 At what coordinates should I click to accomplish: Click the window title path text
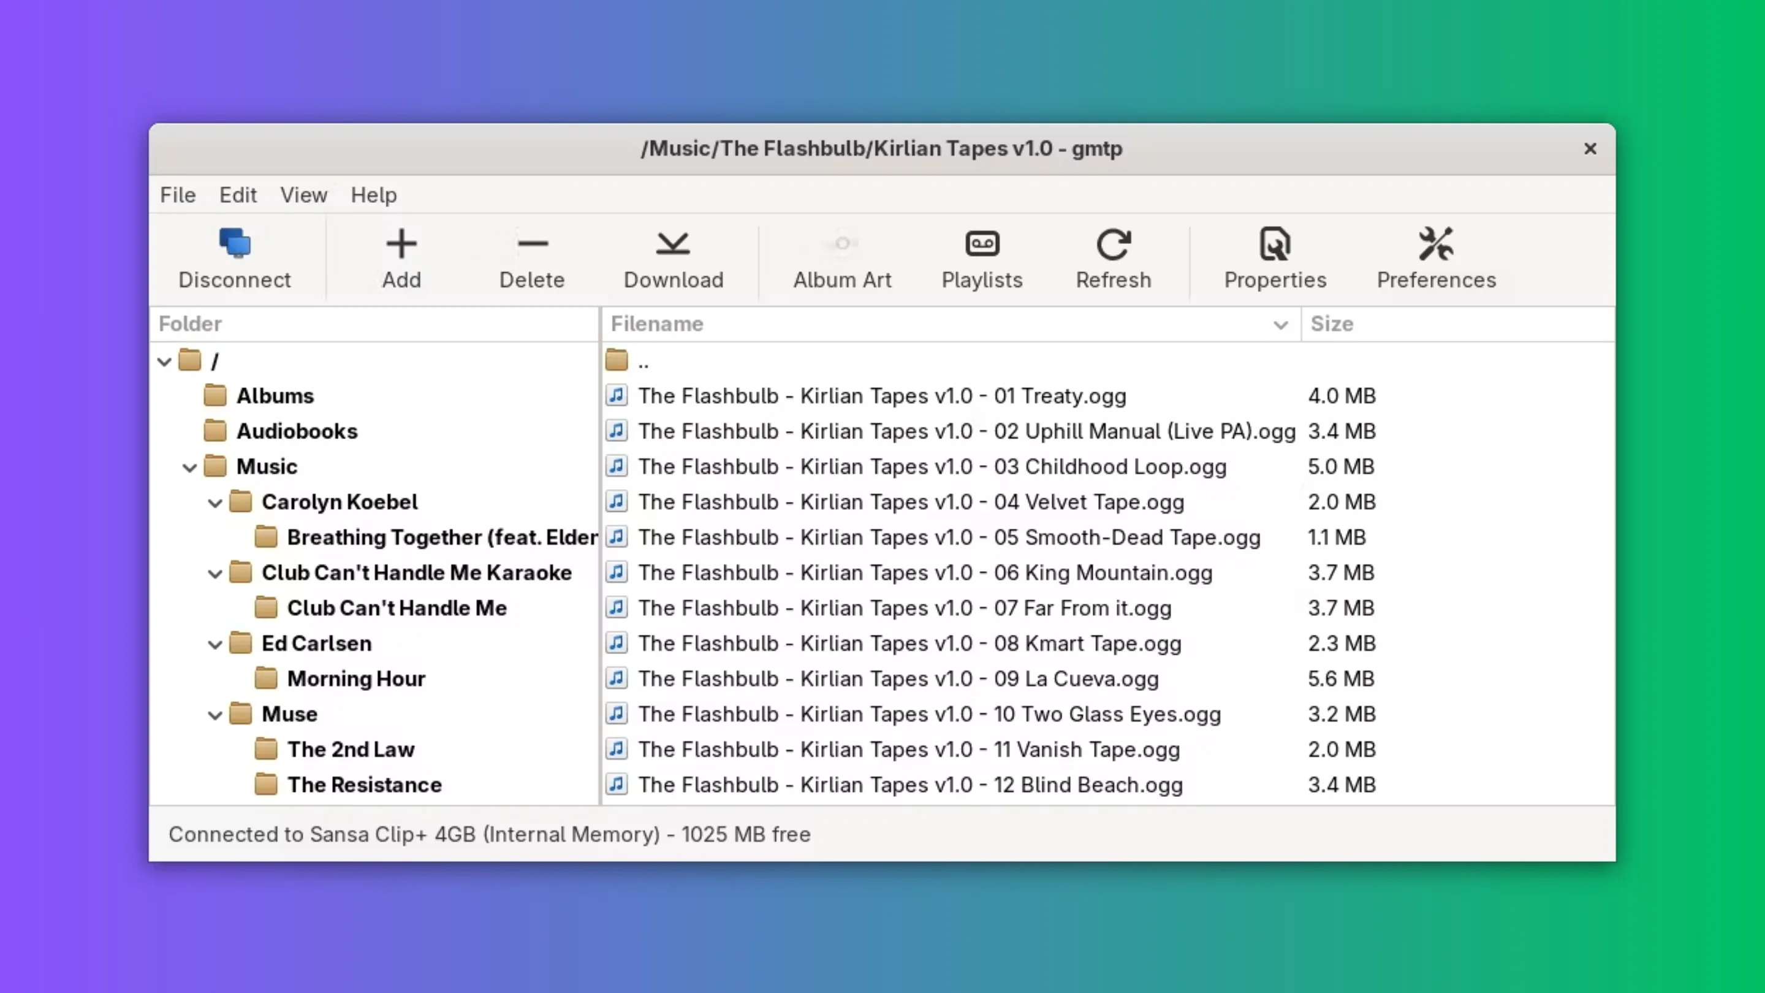pos(882,149)
